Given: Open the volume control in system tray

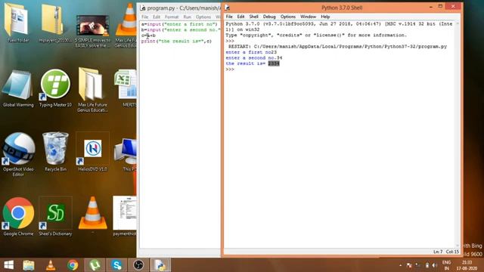Looking at the screenshot, I should (435, 265).
